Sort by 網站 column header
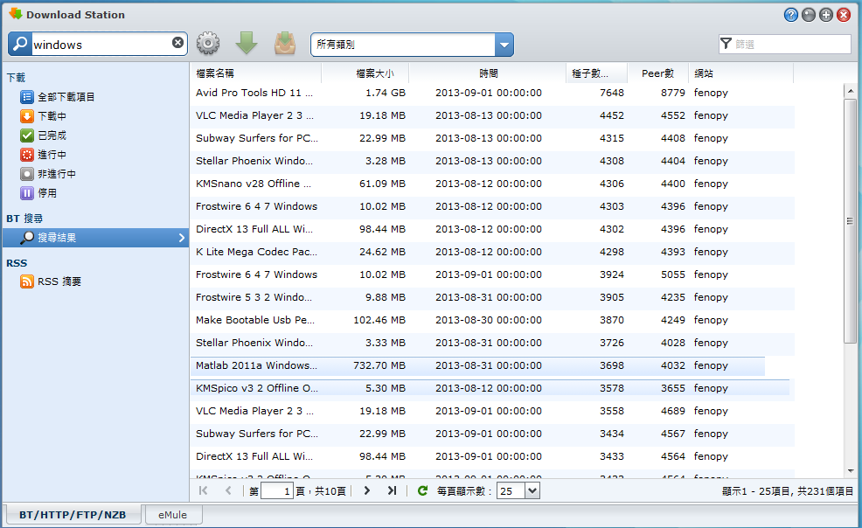This screenshot has width=862, height=528. coord(741,73)
